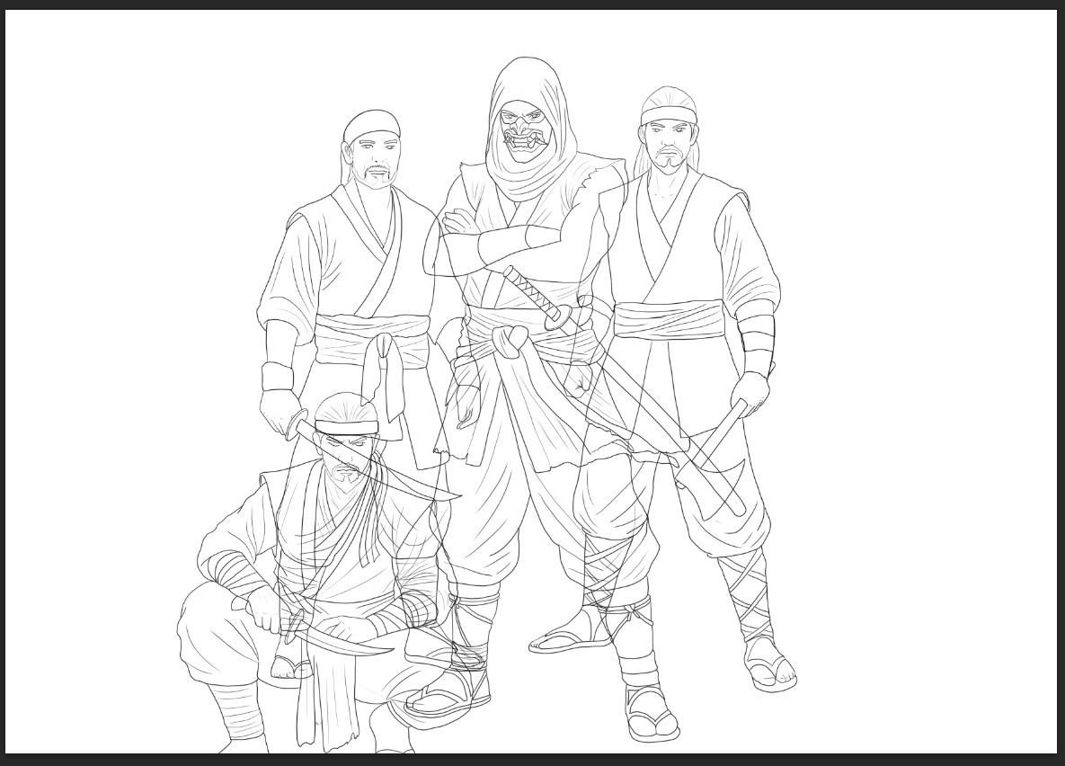Click the right warrior's waist sash
This screenshot has height=766, width=1065.
pos(670,321)
